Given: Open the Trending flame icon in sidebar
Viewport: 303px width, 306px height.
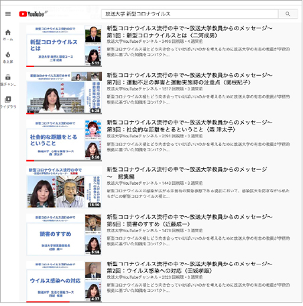Looking at the screenshot, I should click(x=8, y=58).
